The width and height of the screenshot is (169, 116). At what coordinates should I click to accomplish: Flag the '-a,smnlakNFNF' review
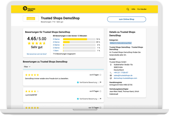coord(100,99)
